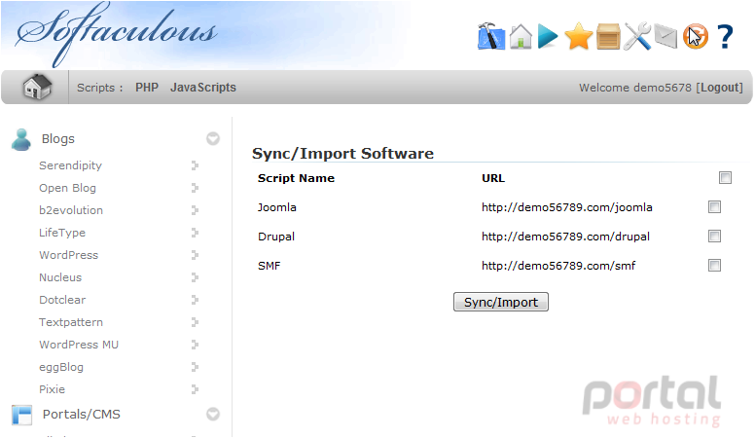This screenshot has width=755, height=438.
Task: Click the arrow icon beside Pixie
Action: 195,389
